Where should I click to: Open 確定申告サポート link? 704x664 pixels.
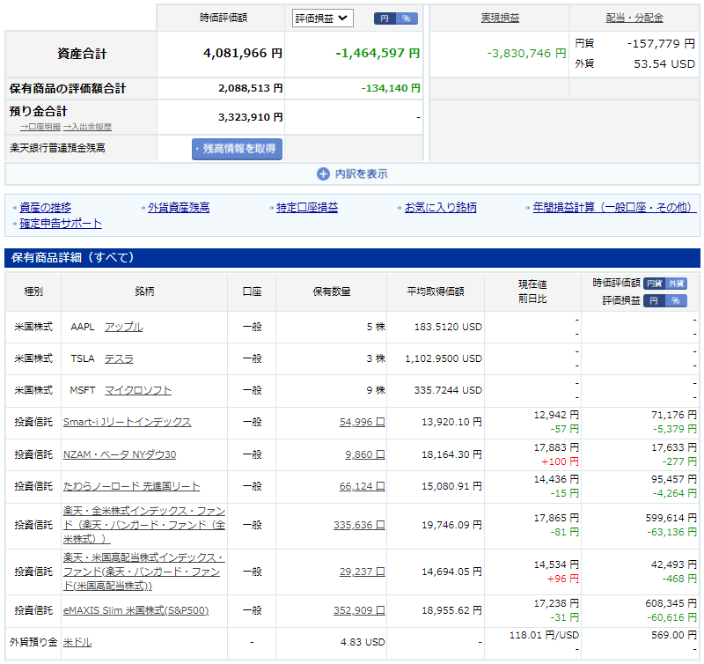click(x=61, y=224)
